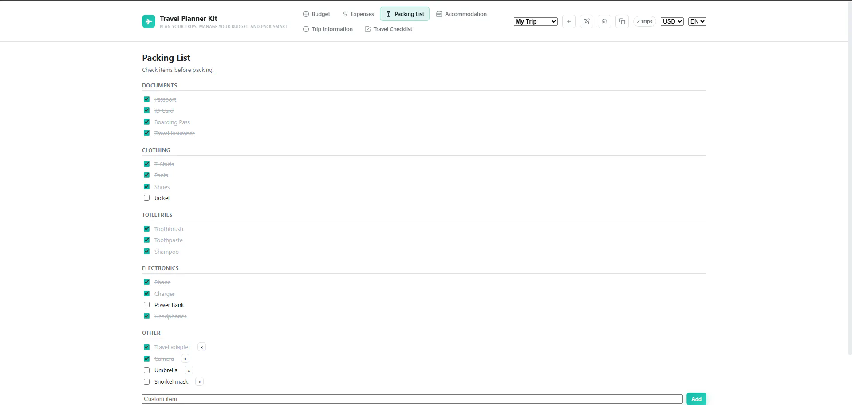
Task: Check the Power Bank checkbox
Action: pos(146,305)
